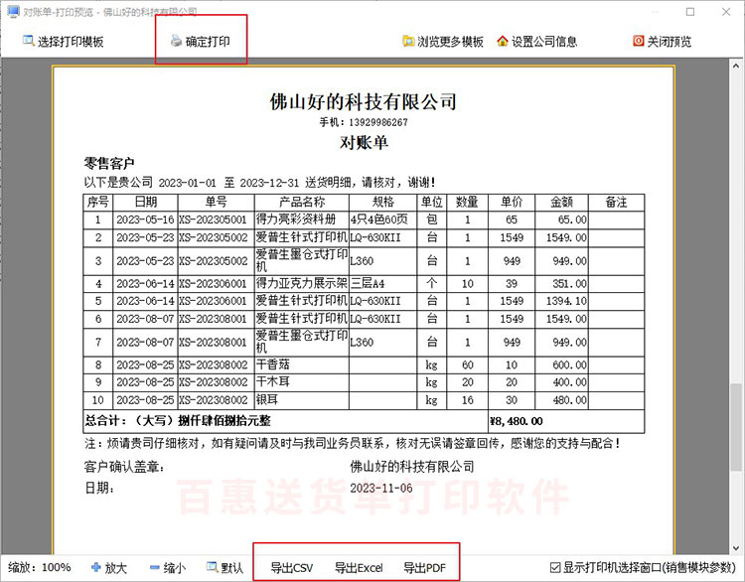Image resolution: width=745 pixels, height=582 pixels.
Task: Close the print preview window
Action: click(726, 12)
